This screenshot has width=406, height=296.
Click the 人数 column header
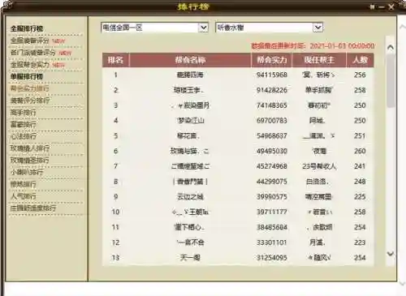tap(360, 60)
